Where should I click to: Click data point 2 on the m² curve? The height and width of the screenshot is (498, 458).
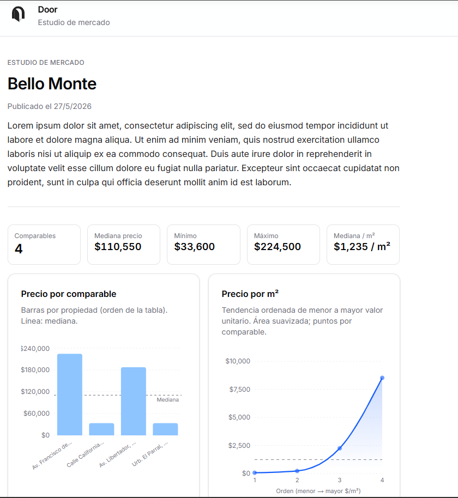pos(297,471)
